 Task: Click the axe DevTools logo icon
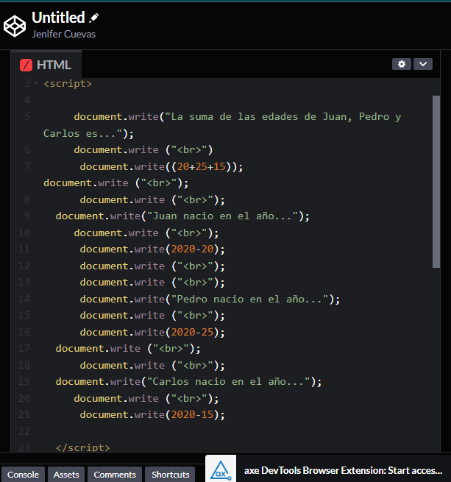221,469
